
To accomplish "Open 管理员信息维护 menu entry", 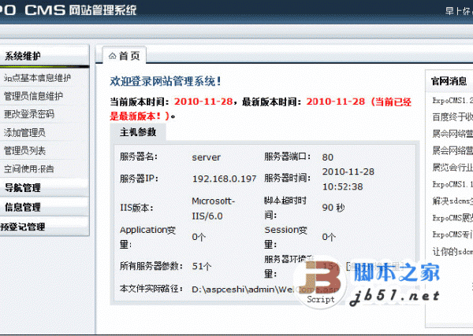I will 33,96.
